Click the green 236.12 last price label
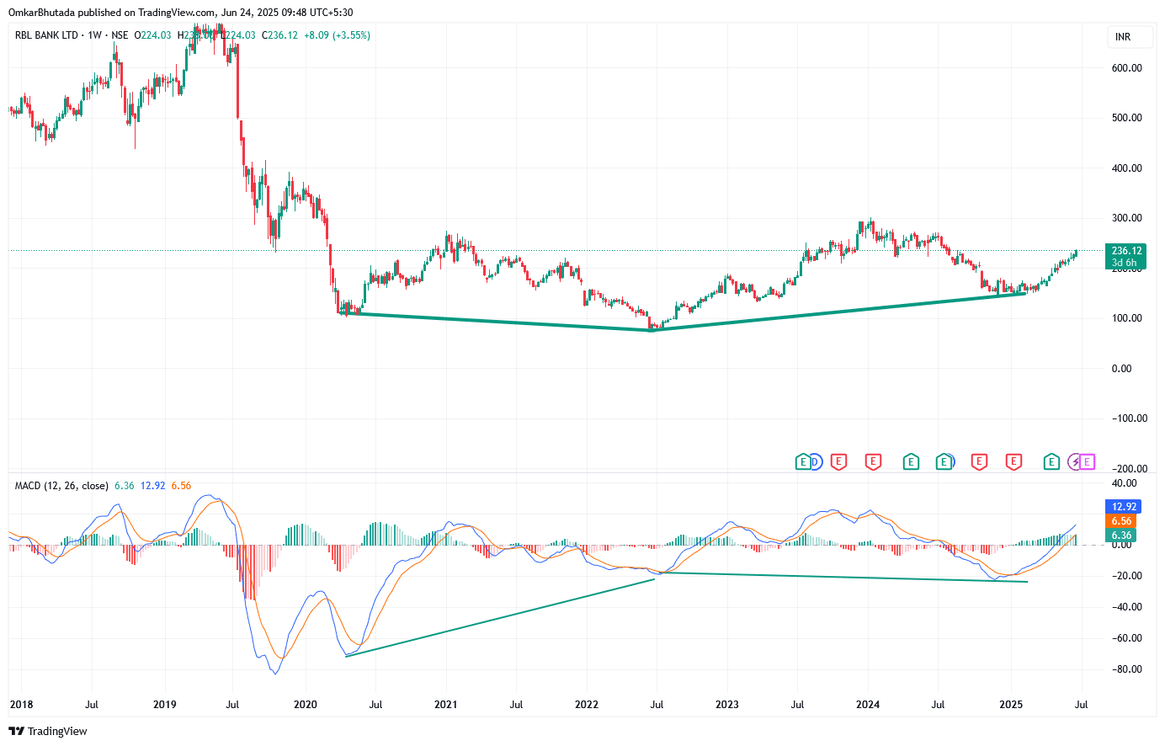1165x746 pixels. (1126, 251)
